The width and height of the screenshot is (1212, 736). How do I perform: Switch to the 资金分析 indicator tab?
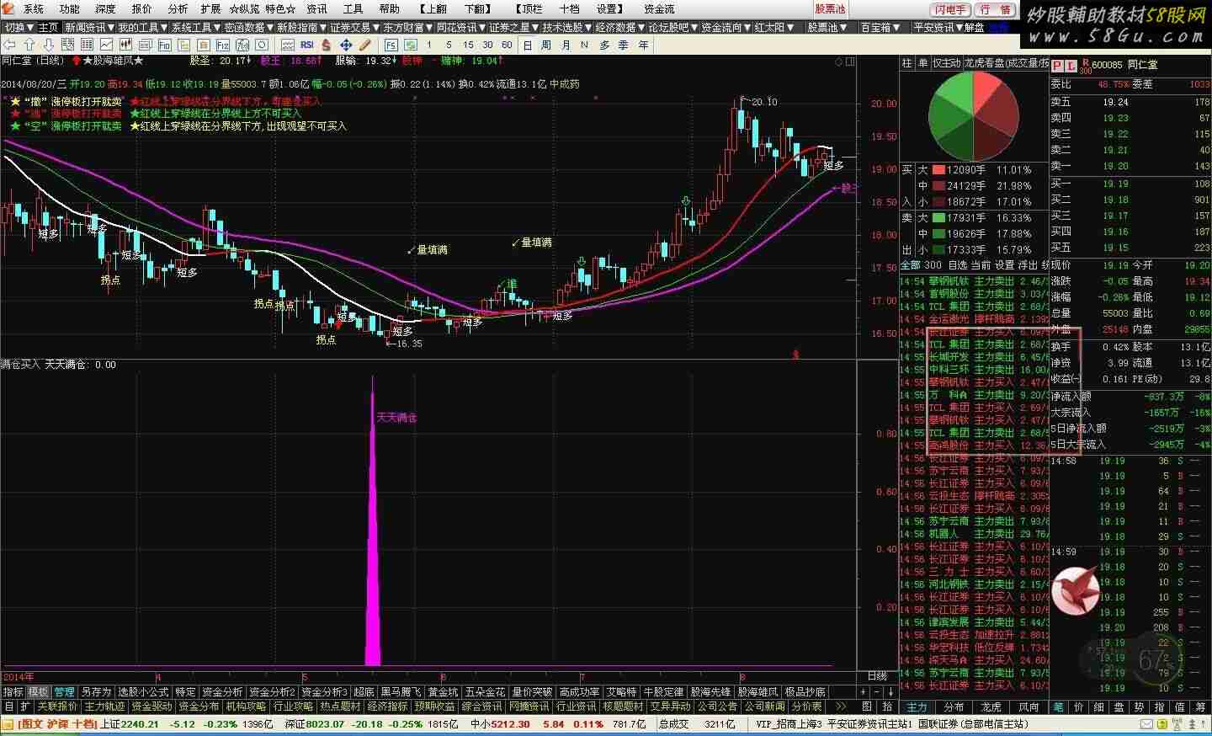click(223, 692)
